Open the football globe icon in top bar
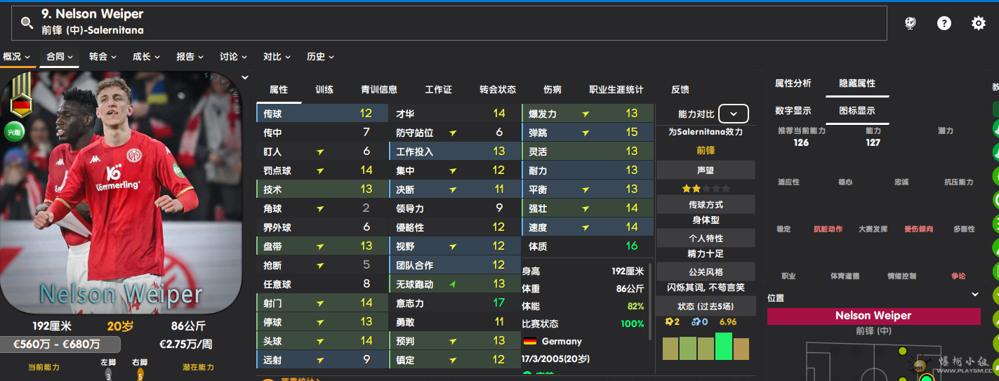This screenshot has width=999, height=381. point(910,23)
